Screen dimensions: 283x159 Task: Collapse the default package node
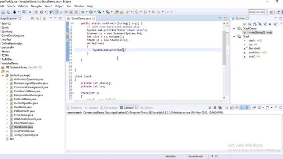pyautogui.click(x=3, y=76)
